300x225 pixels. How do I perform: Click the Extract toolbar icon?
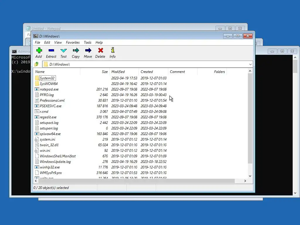coord(51,50)
